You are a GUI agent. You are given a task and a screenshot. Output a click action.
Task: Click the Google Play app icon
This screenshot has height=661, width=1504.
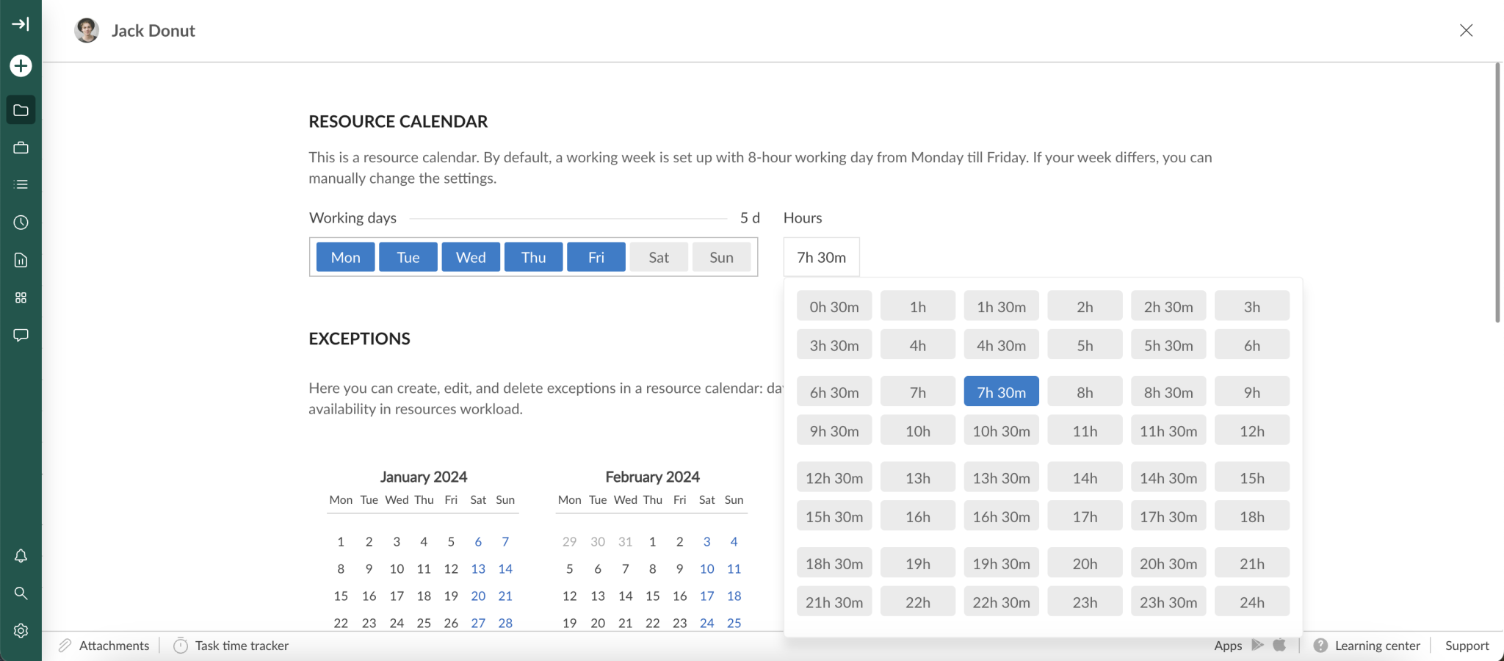1258,645
